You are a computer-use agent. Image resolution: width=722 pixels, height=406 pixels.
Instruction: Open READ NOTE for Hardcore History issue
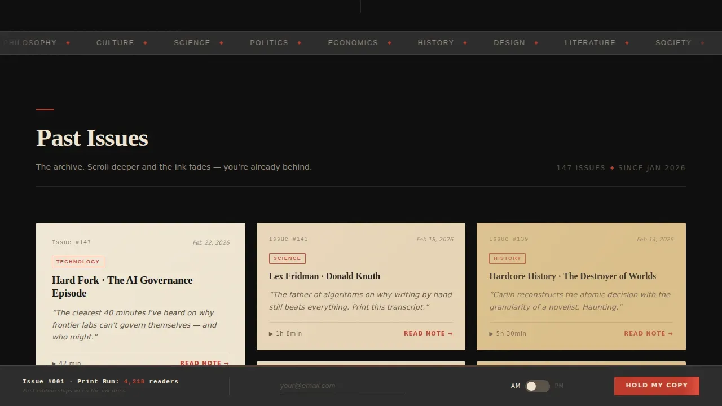click(x=648, y=334)
